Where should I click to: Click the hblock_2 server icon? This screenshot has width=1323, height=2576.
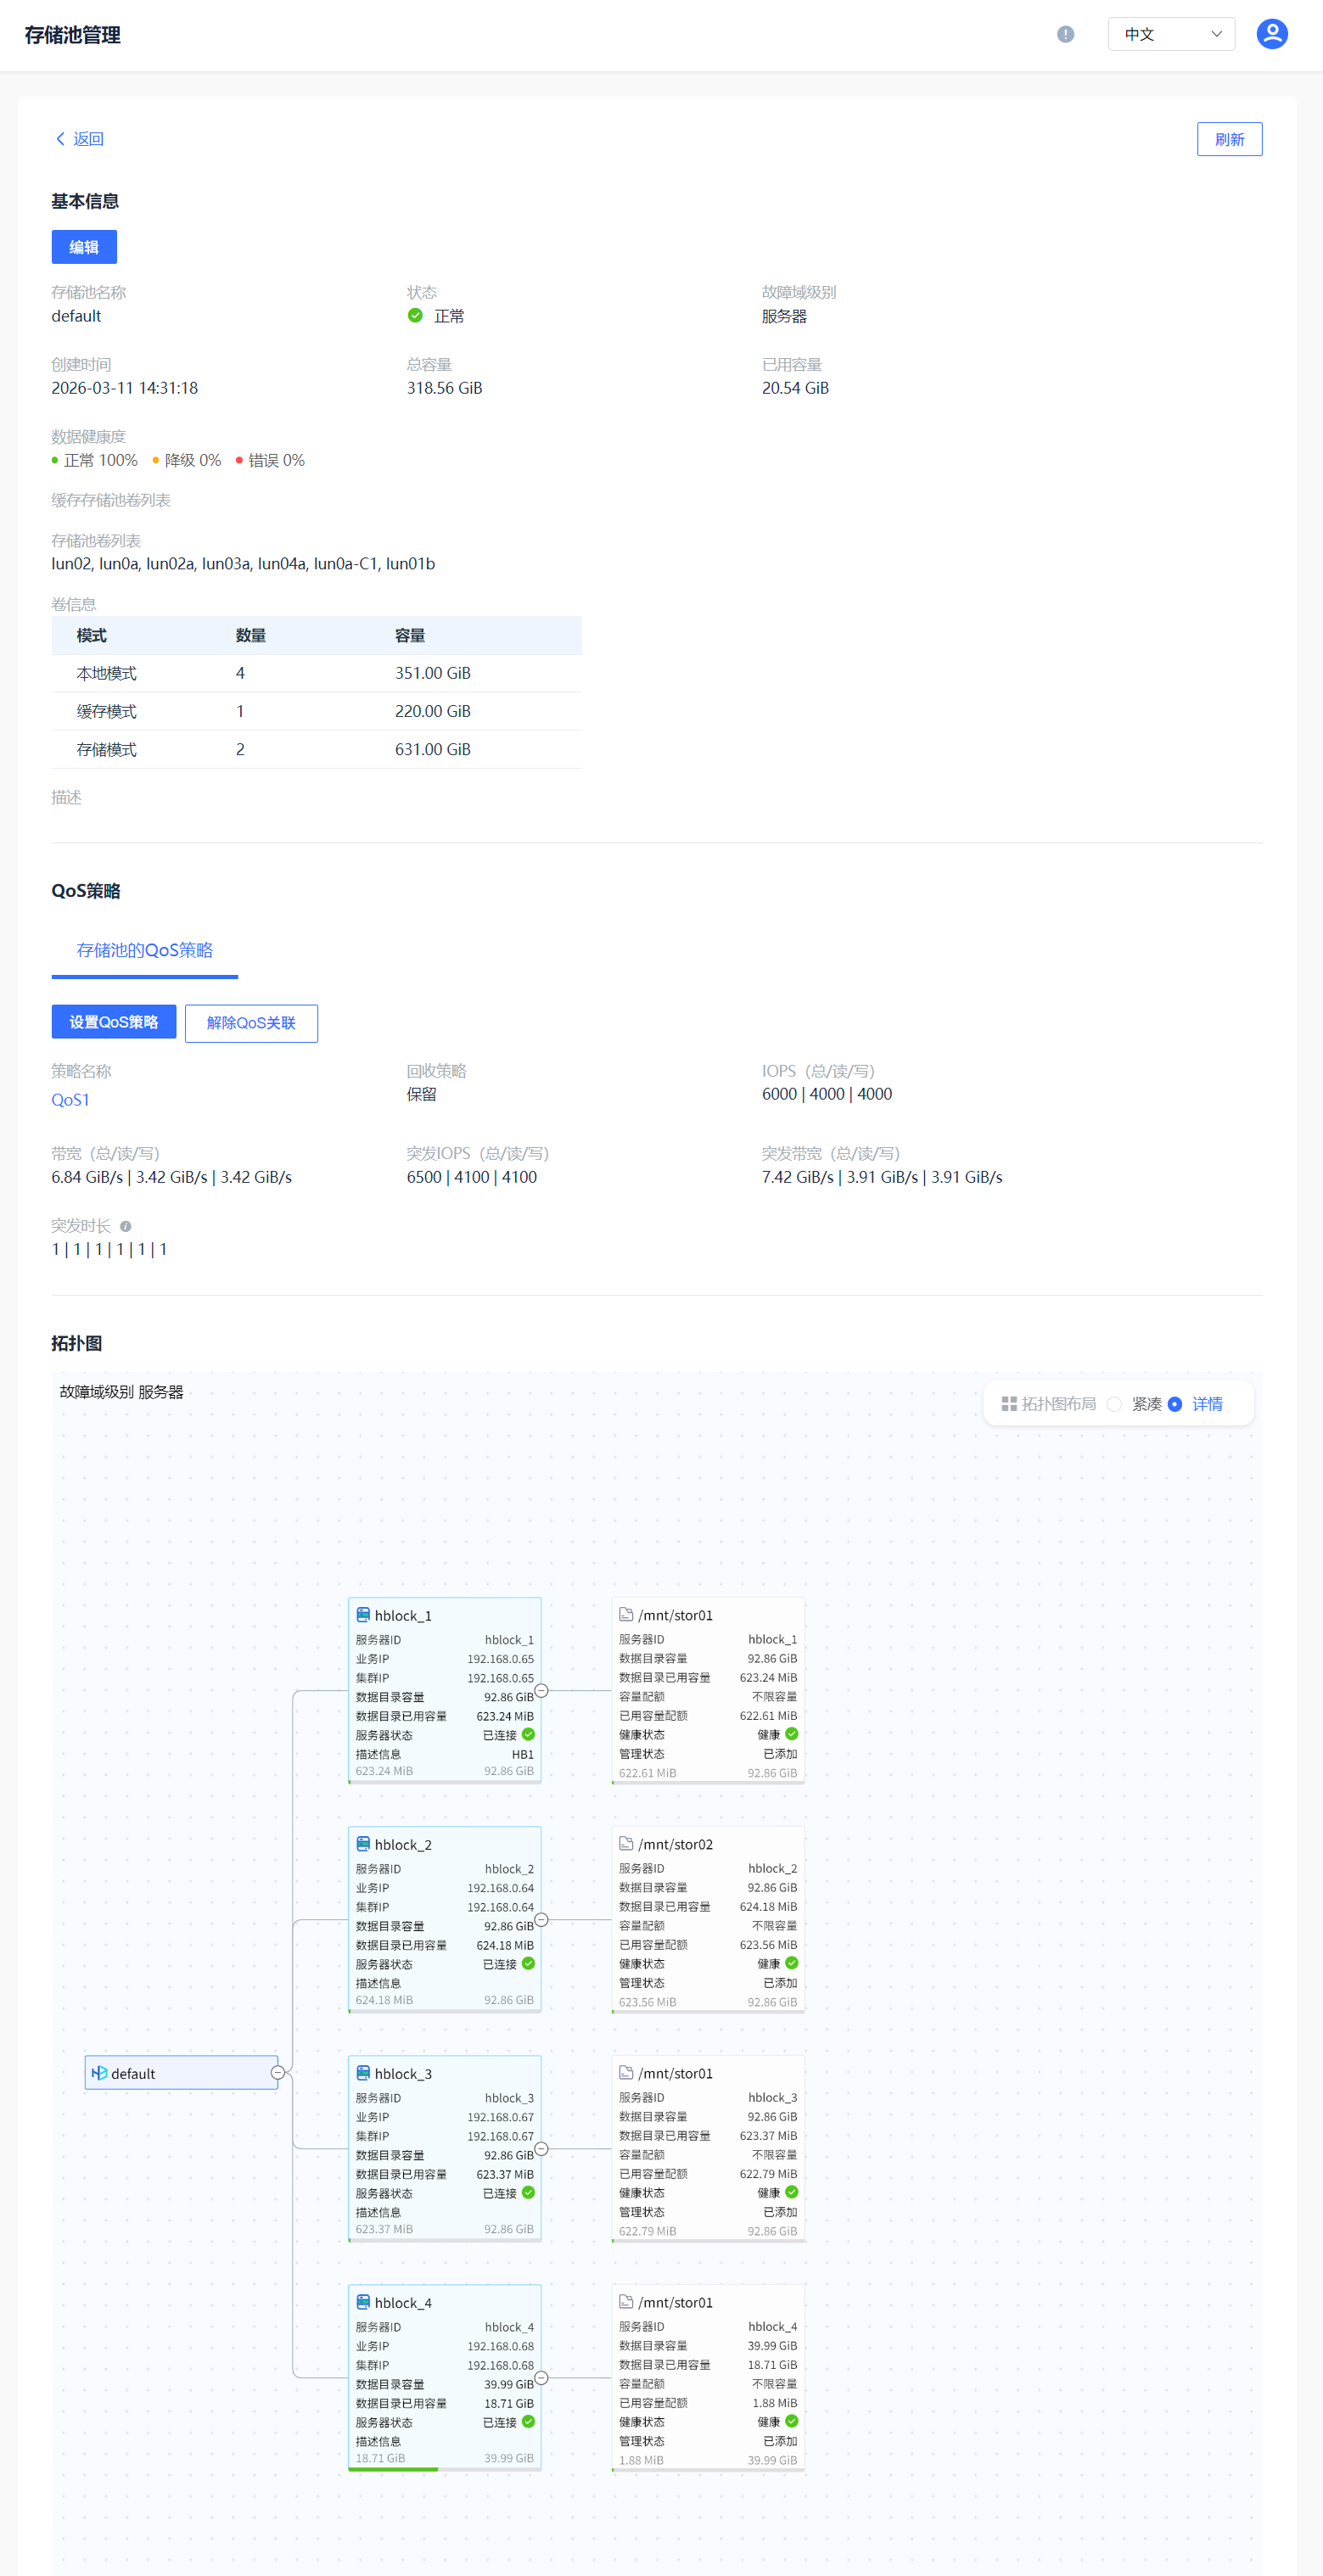pyautogui.click(x=363, y=1844)
